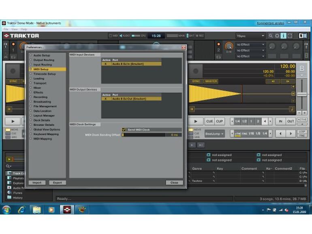Toggle Active X for Audio 8 DJ Out
Viewport: 312px width, 234px height.
(106, 99)
